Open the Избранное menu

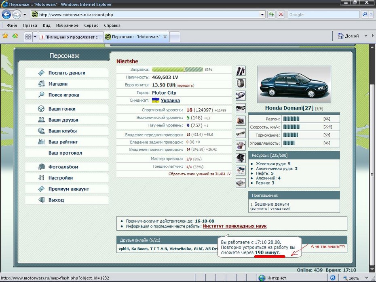click(x=67, y=25)
